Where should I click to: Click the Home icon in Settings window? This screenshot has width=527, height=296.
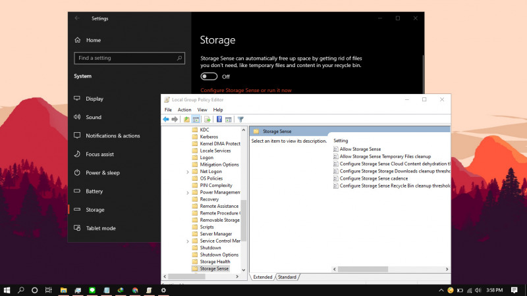78,40
